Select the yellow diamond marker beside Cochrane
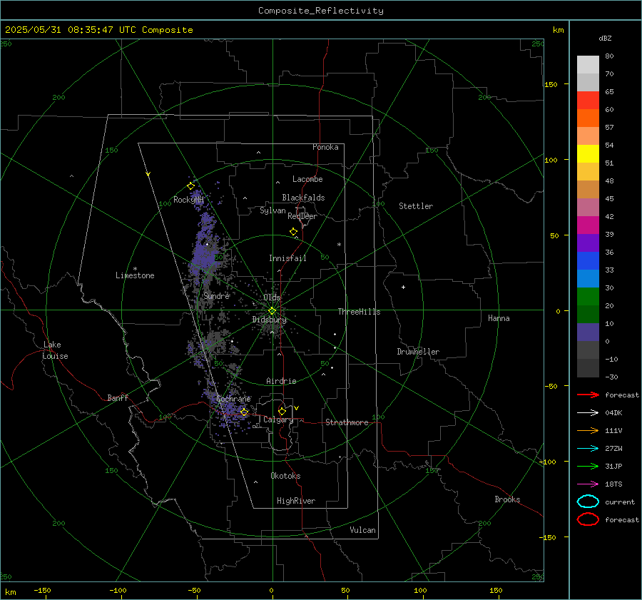This screenshot has height=600, width=642. coord(245,412)
